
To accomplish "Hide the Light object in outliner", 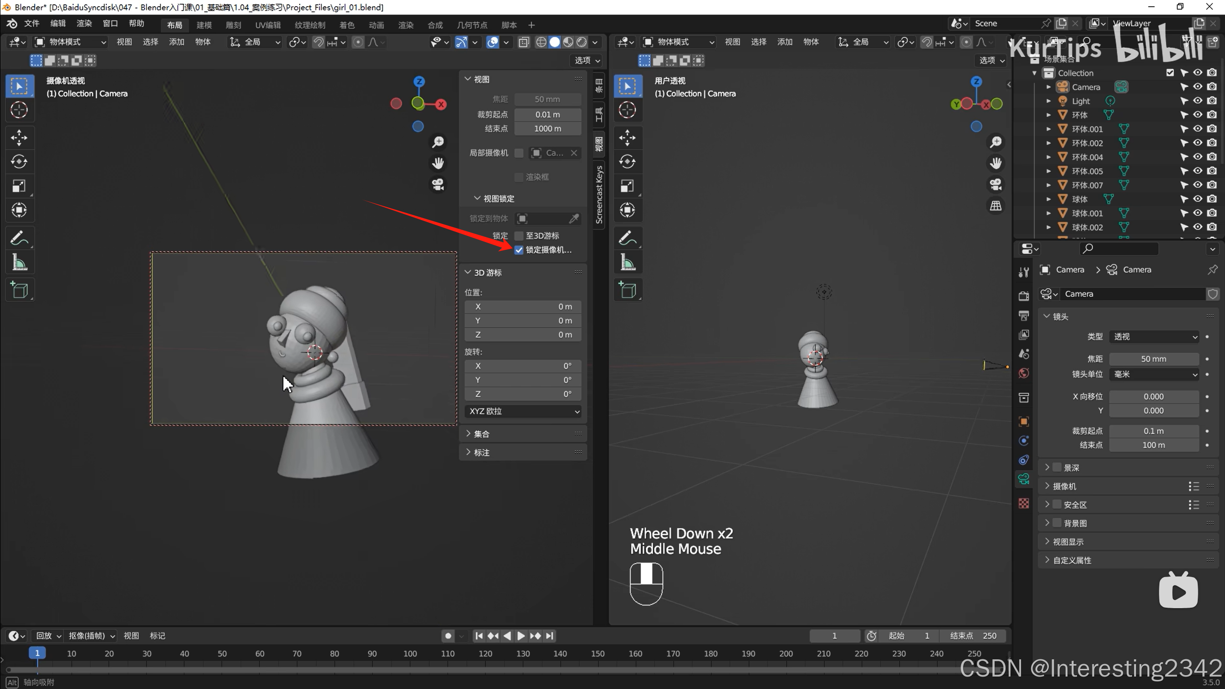I will click(1197, 101).
